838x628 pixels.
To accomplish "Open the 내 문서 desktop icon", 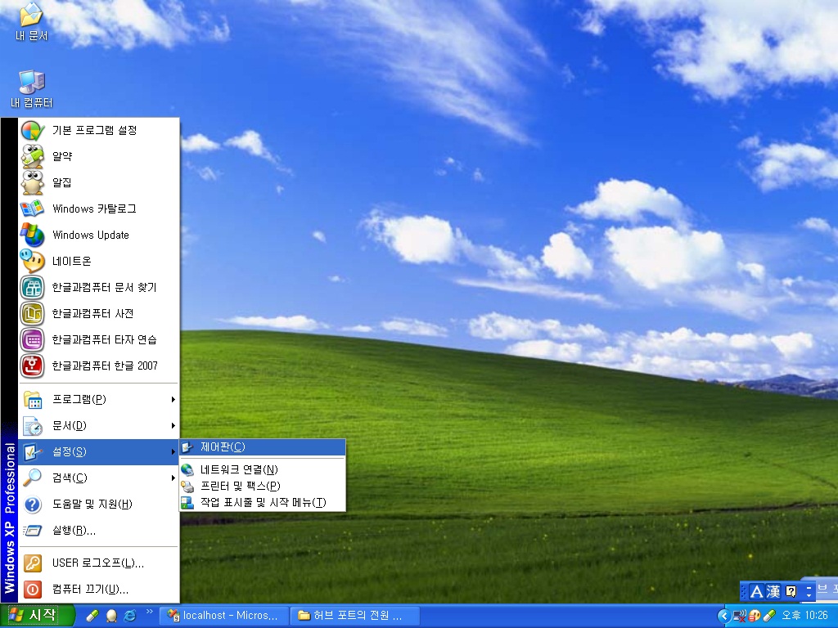I will [x=31, y=21].
